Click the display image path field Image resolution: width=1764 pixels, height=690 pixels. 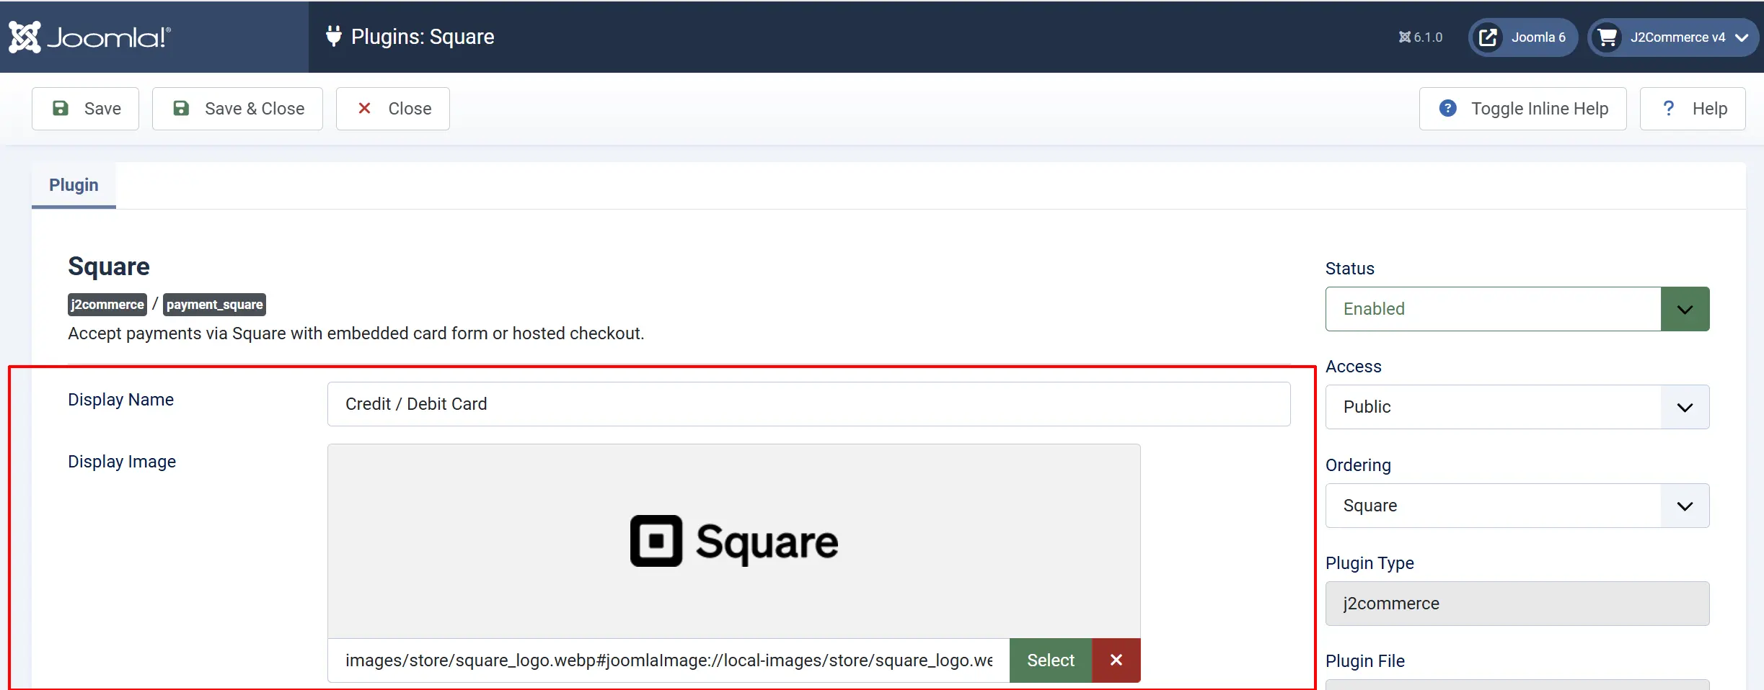tap(669, 660)
